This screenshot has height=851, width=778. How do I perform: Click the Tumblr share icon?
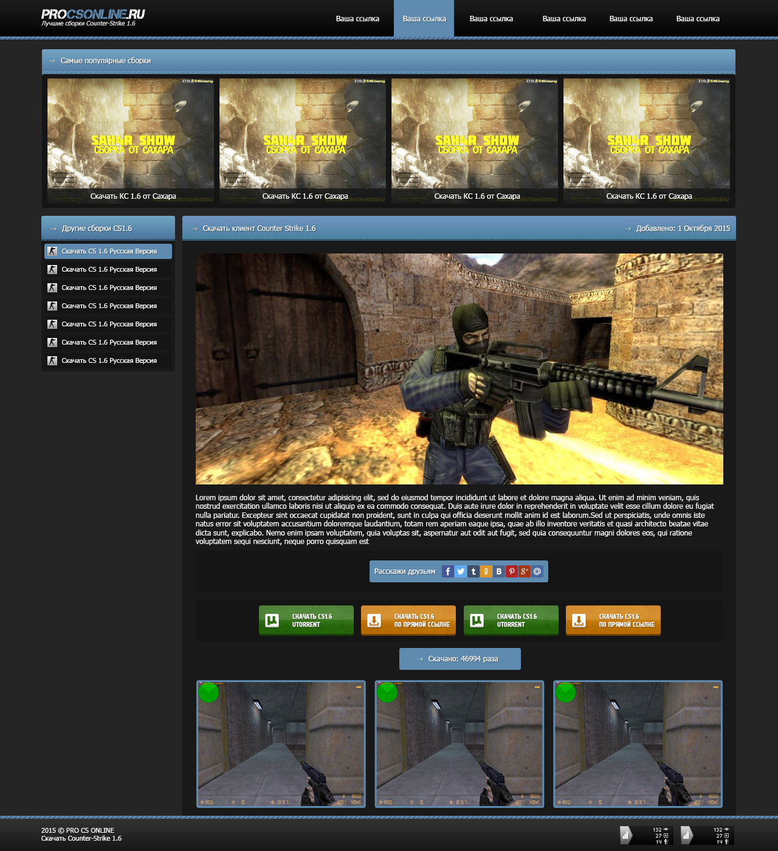tap(473, 571)
